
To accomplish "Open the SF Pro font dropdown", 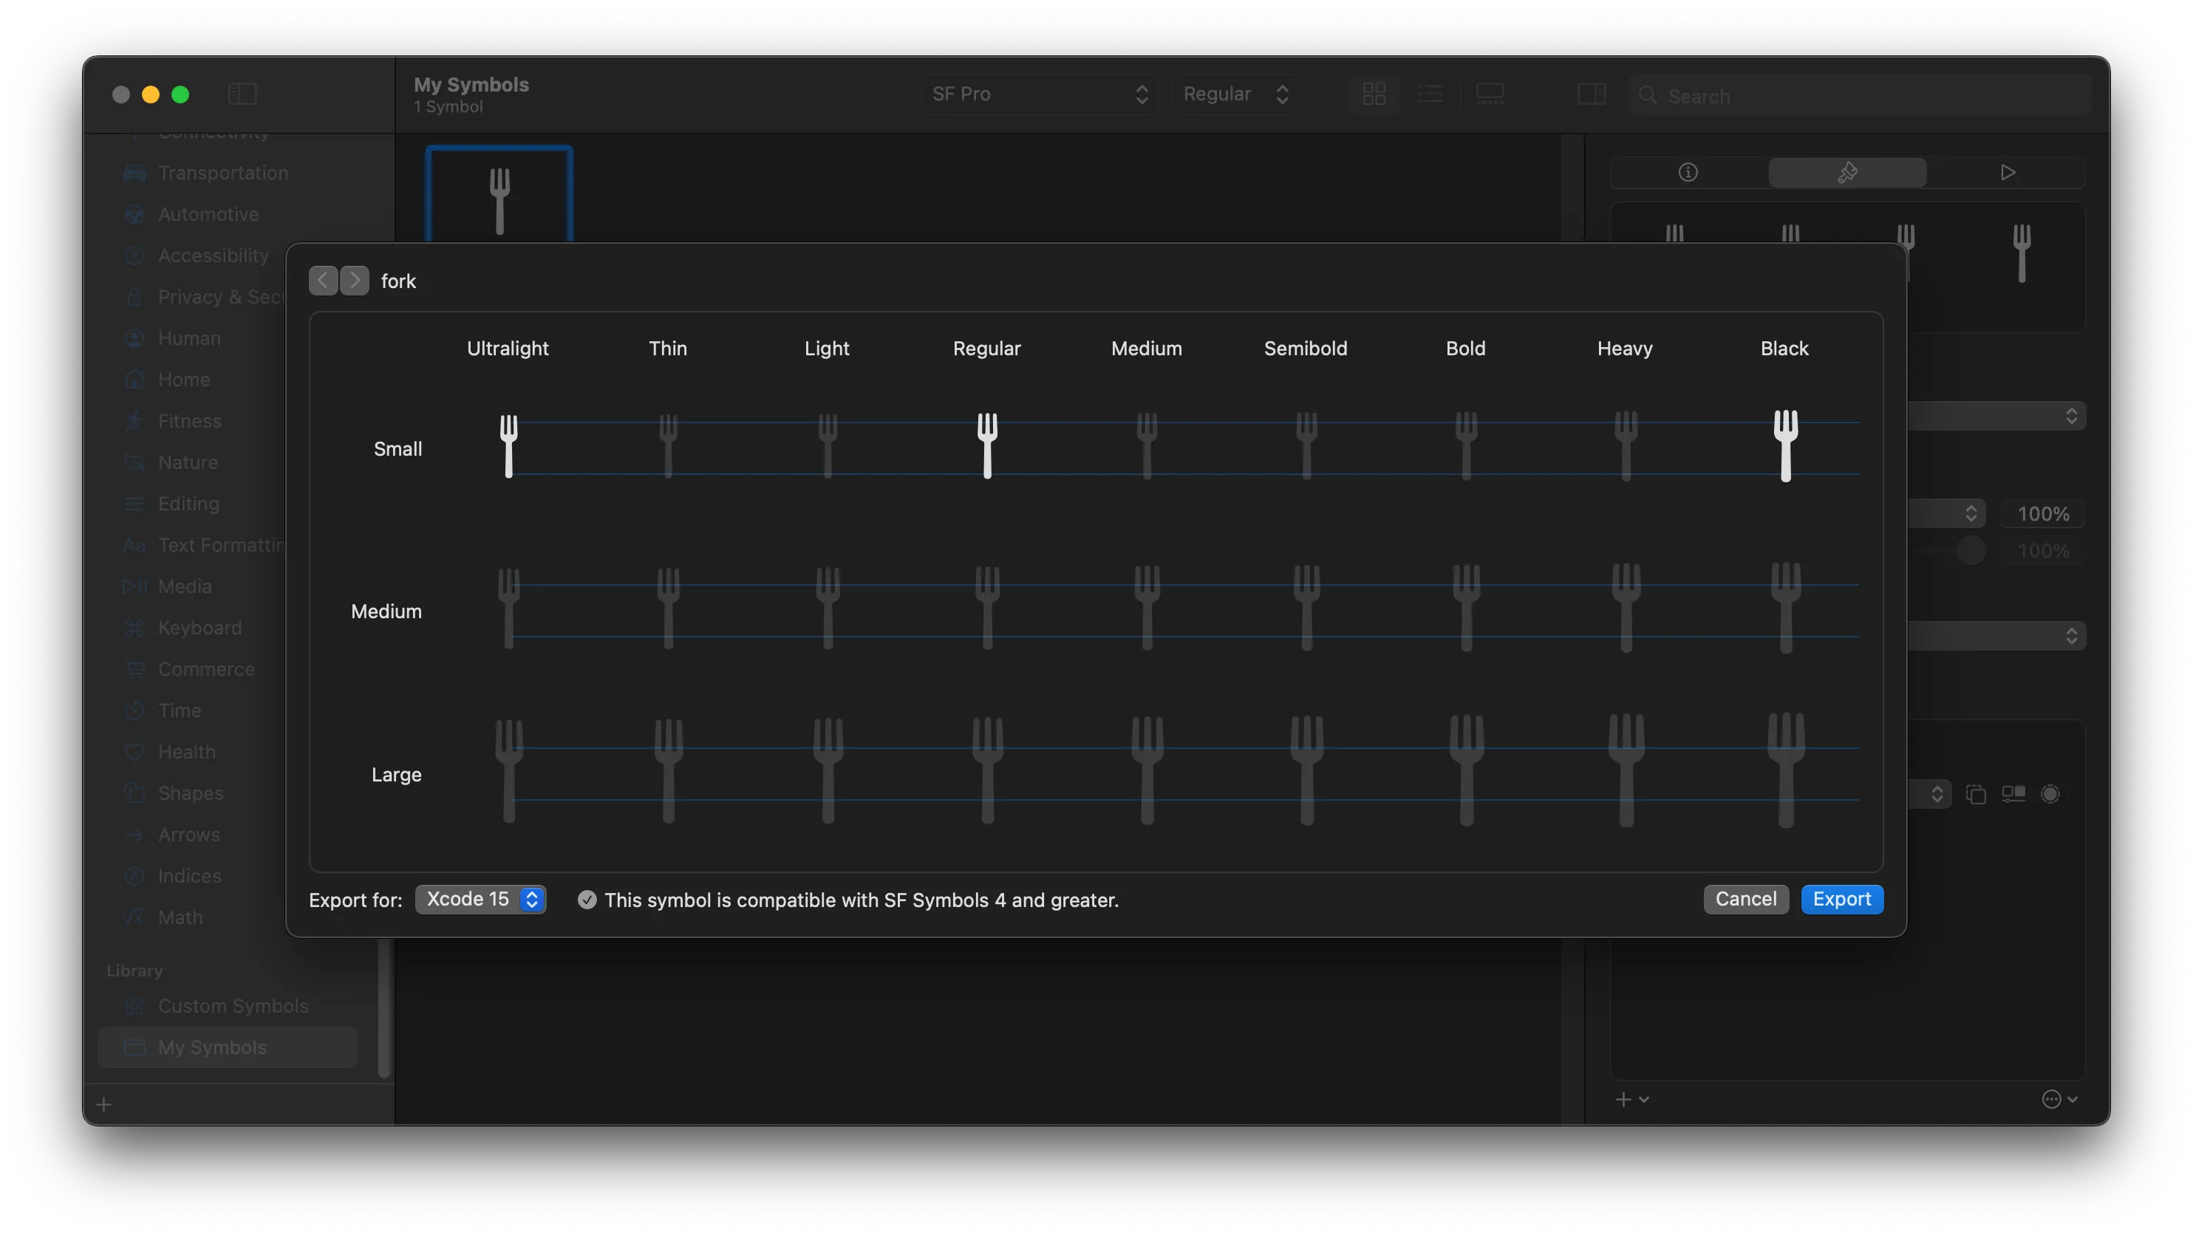I will (1039, 94).
